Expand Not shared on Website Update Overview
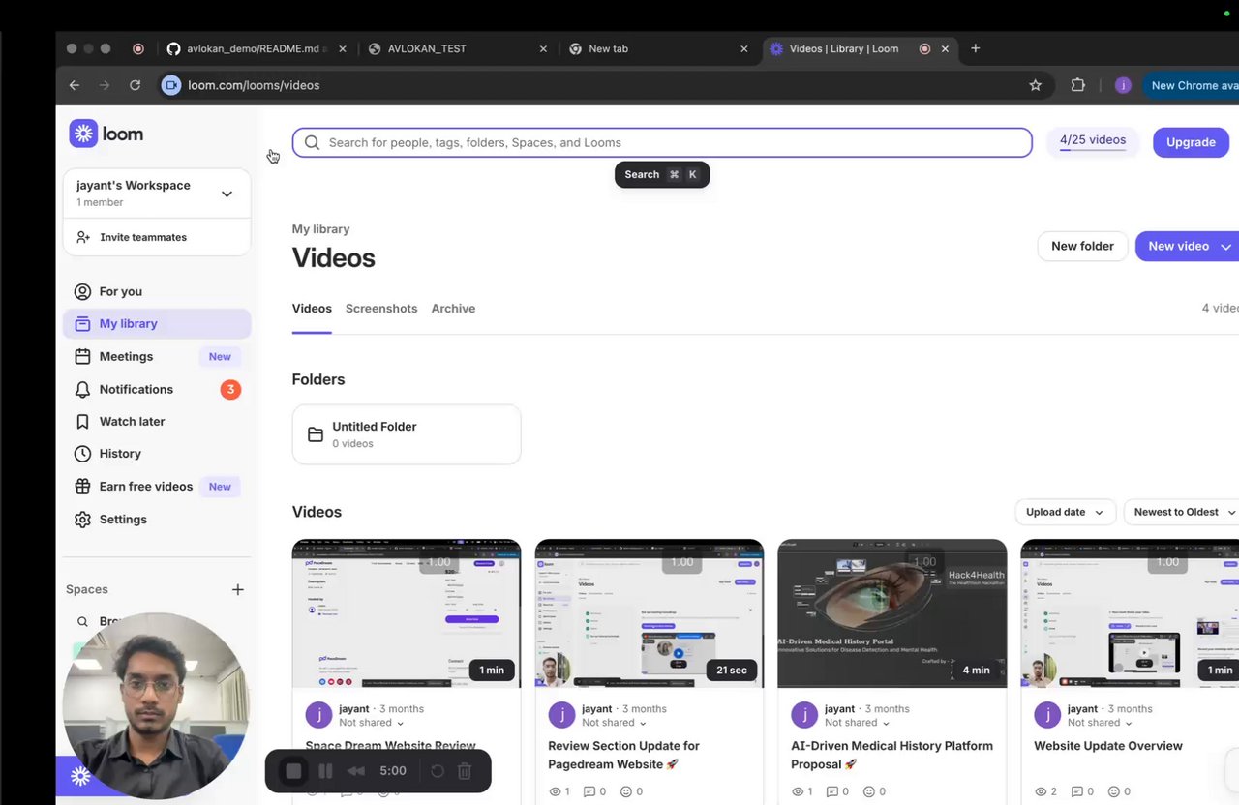This screenshot has width=1239, height=805. point(1101,723)
